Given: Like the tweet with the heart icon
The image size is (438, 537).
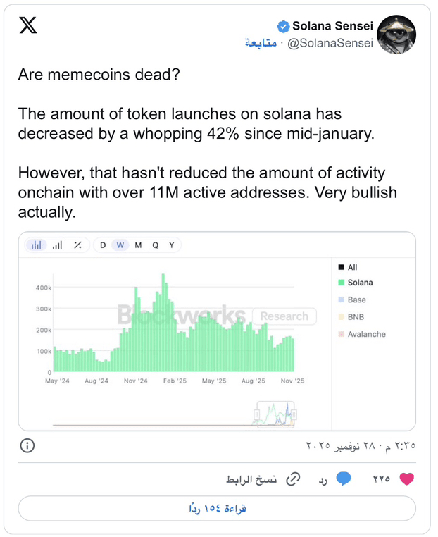Looking at the screenshot, I should pyautogui.click(x=406, y=479).
